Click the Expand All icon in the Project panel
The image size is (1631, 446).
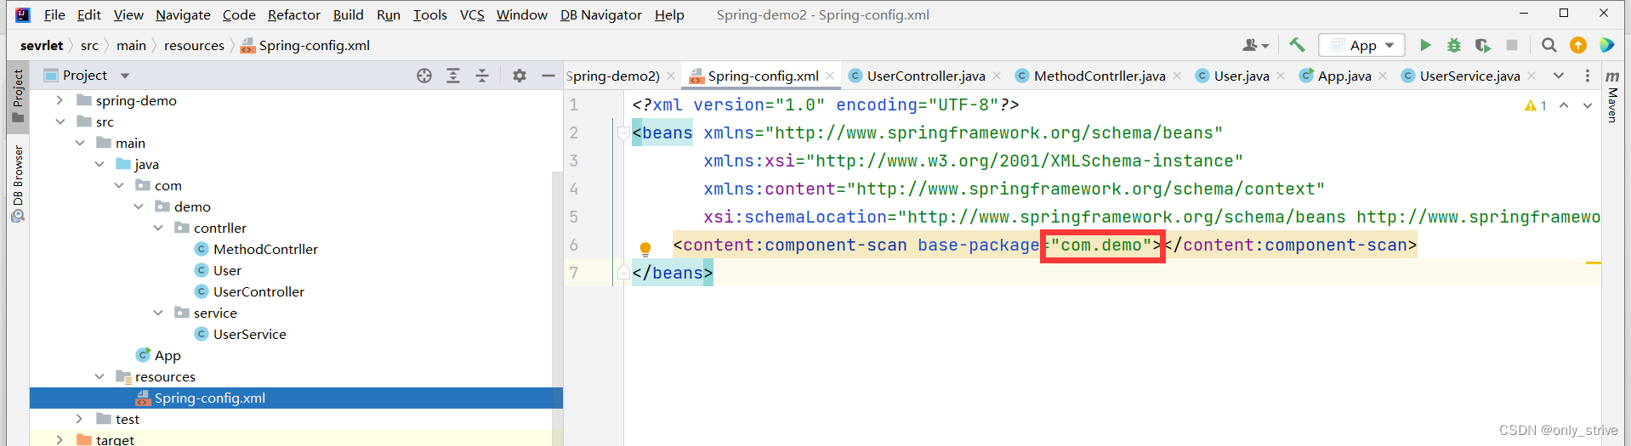pyautogui.click(x=453, y=76)
